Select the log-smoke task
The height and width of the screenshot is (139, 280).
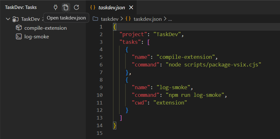tap(37, 37)
